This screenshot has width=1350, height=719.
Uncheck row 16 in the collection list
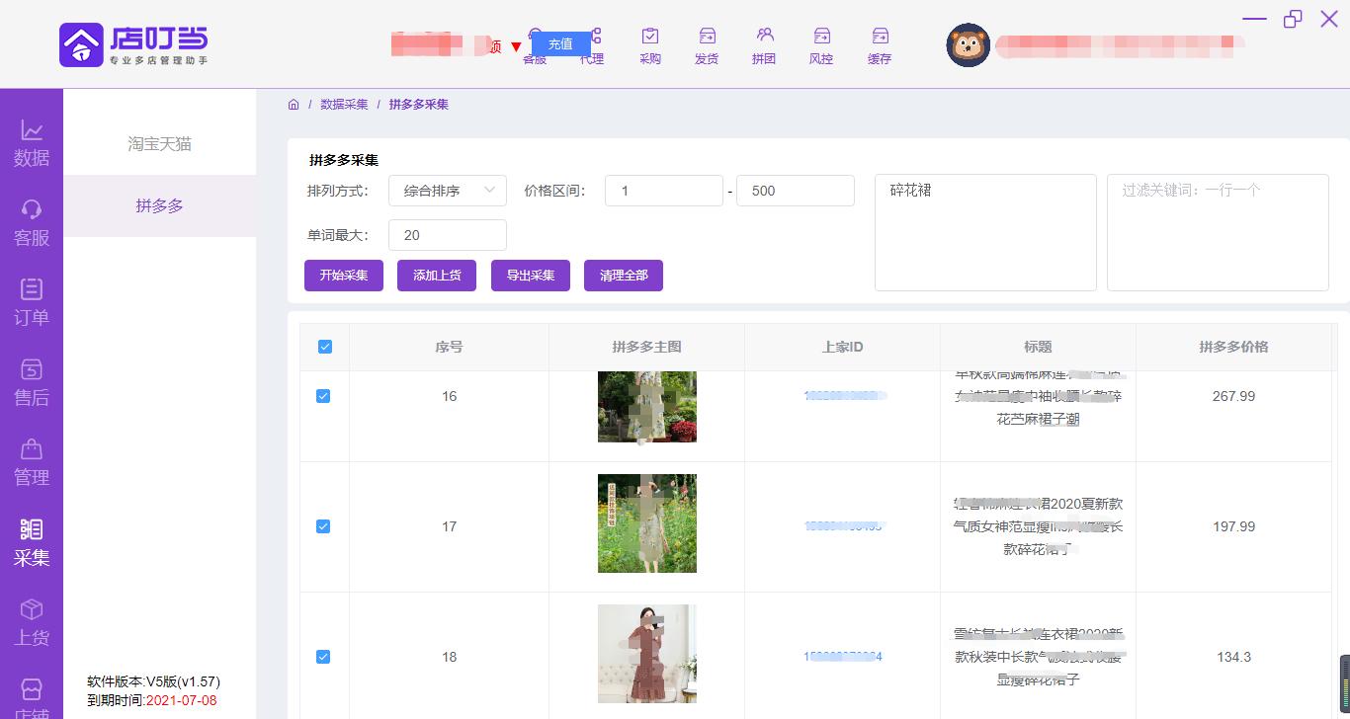click(x=323, y=395)
